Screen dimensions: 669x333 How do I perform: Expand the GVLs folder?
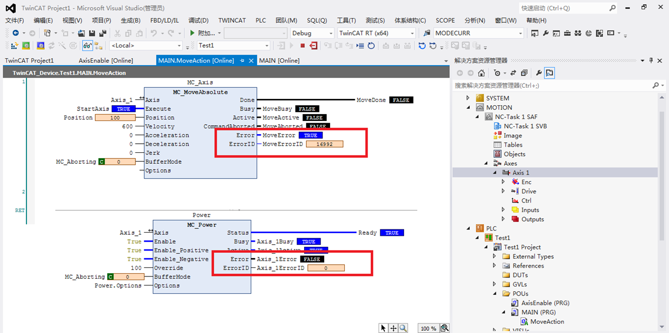494,284
